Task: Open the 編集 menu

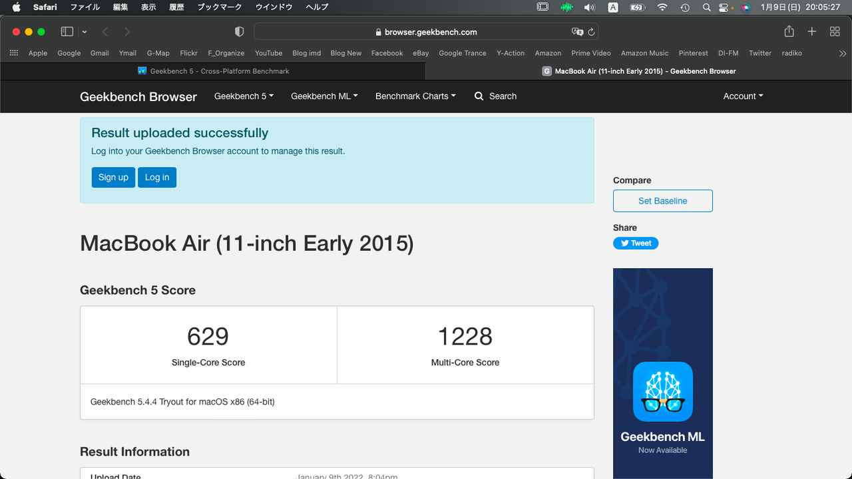Action: coord(120,7)
